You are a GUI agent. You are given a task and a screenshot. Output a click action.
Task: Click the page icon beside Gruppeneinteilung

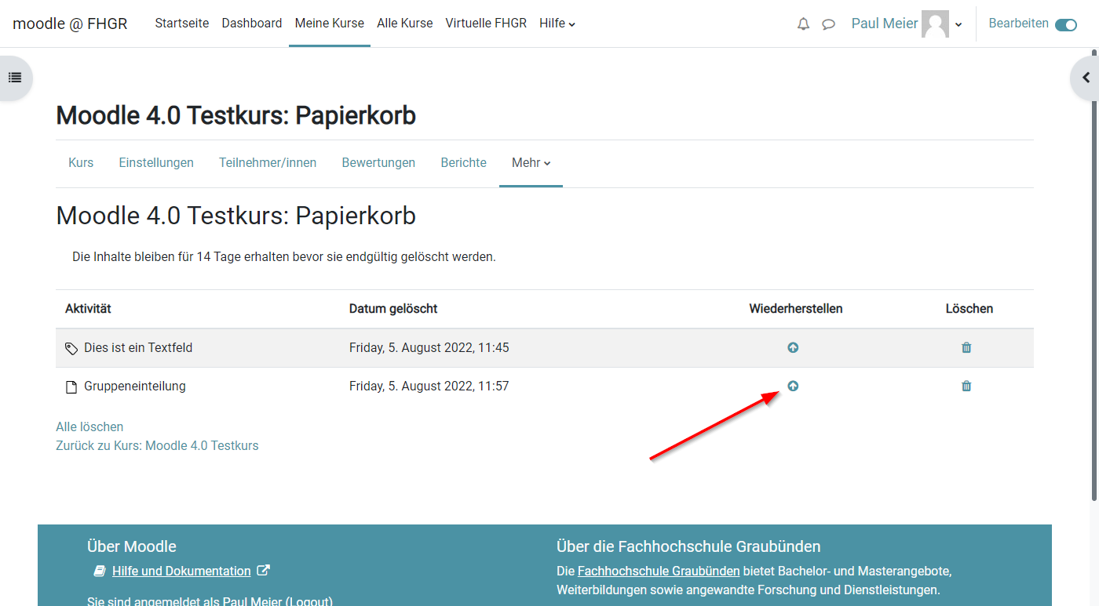coord(71,386)
